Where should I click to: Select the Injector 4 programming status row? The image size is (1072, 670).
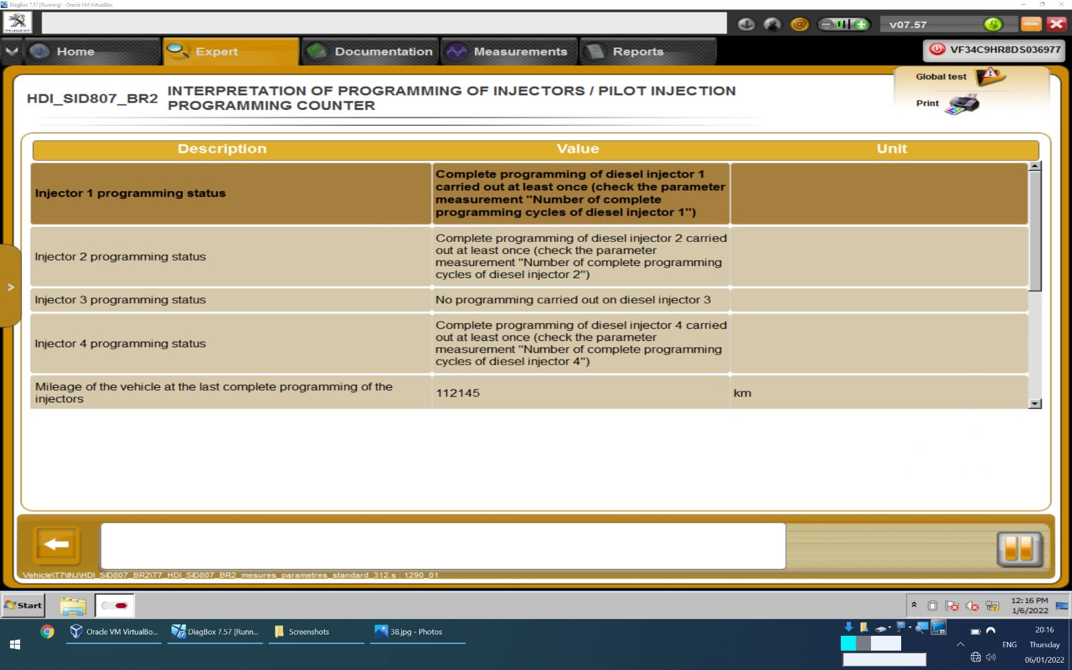[x=529, y=344]
